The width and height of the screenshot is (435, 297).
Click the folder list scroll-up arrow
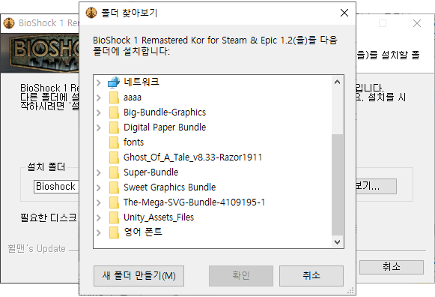(x=338, y=82)
